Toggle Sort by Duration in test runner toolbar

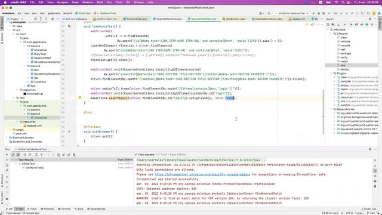(x=30, y=155)
